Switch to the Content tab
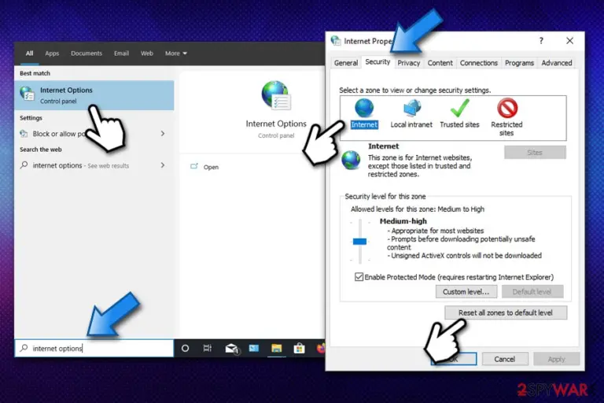The height and width of the screenshot is (403, 604). (x=440, y=63)
